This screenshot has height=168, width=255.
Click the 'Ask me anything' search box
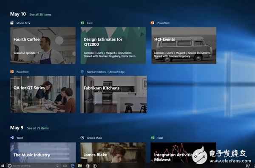coord(33,166)
